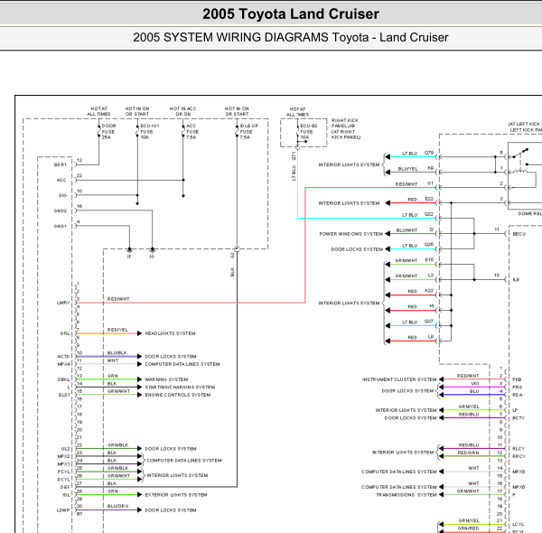Select the '2005 SYSTEM WIRING DIAGRAMS' subtitle line
The image size is (542, 533).
(x=290, y=37)
